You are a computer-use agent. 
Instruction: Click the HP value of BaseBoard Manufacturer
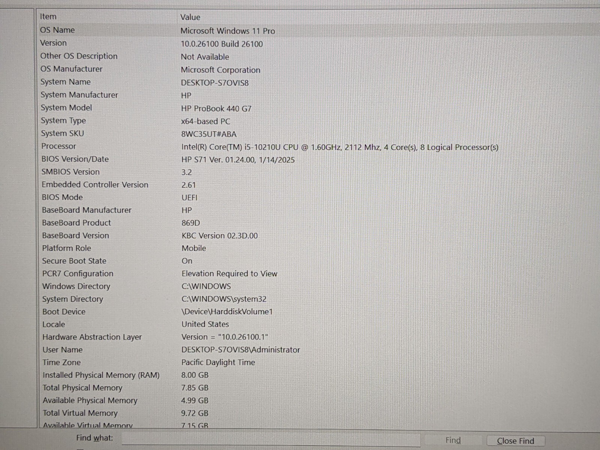pyautogui.click(x=186, y=211)
